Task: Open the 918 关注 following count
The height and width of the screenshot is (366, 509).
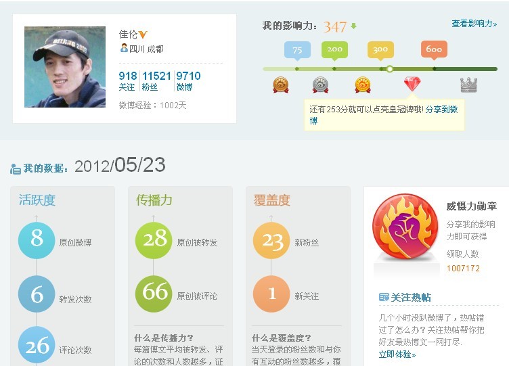Action: tap(127, 81)
